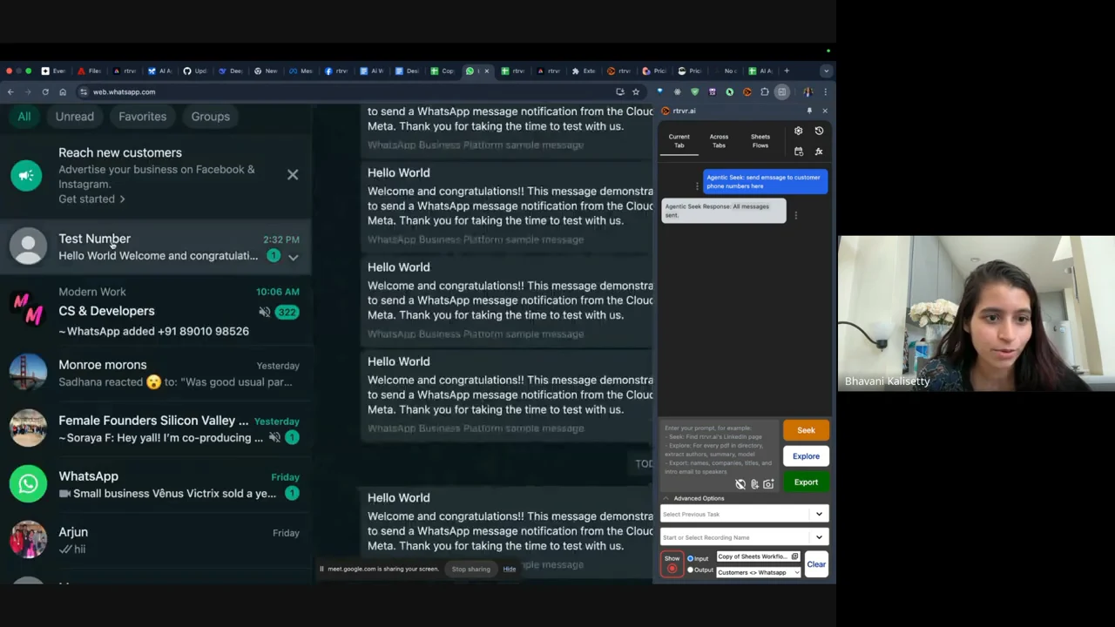Open the fx functions icon
This screenshot has width=1115, height=627.
pos(819,152)
